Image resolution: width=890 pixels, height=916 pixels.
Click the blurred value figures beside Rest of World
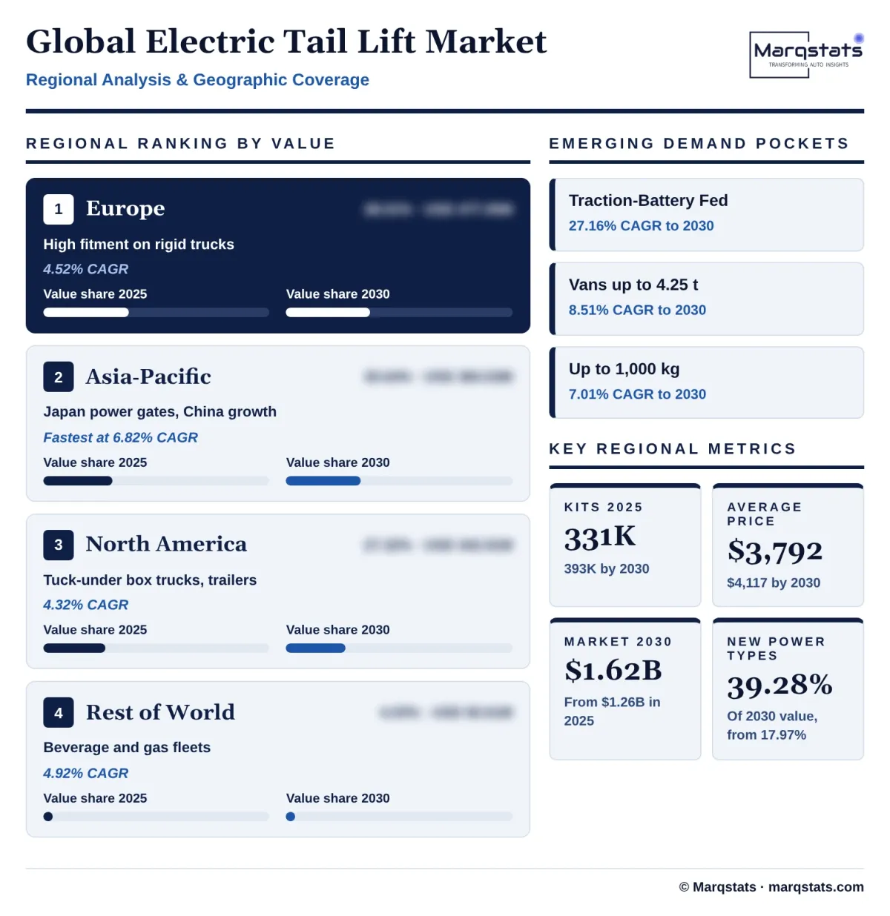click(x=446, y=713)
